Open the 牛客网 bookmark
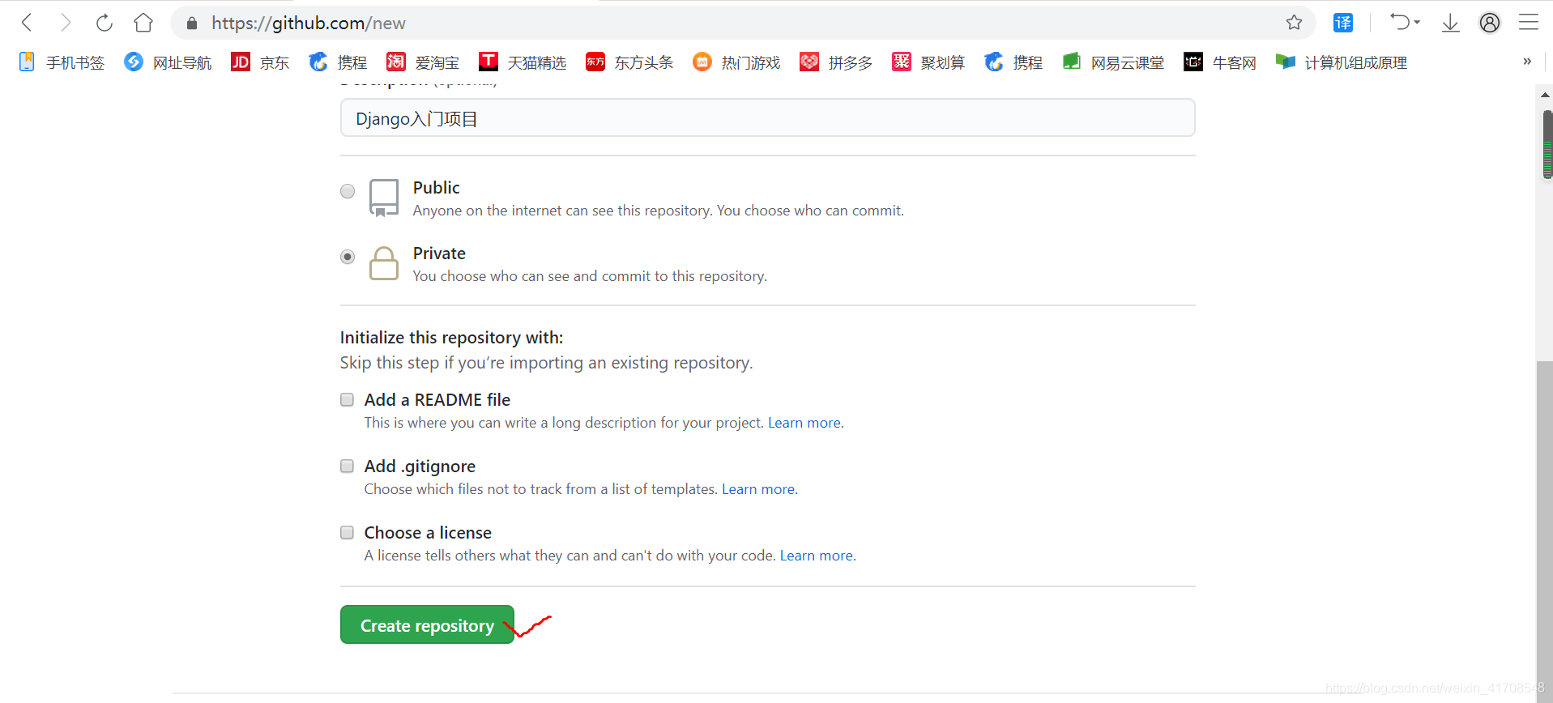Viewport: 1553px width, 703px height. 1220,62
